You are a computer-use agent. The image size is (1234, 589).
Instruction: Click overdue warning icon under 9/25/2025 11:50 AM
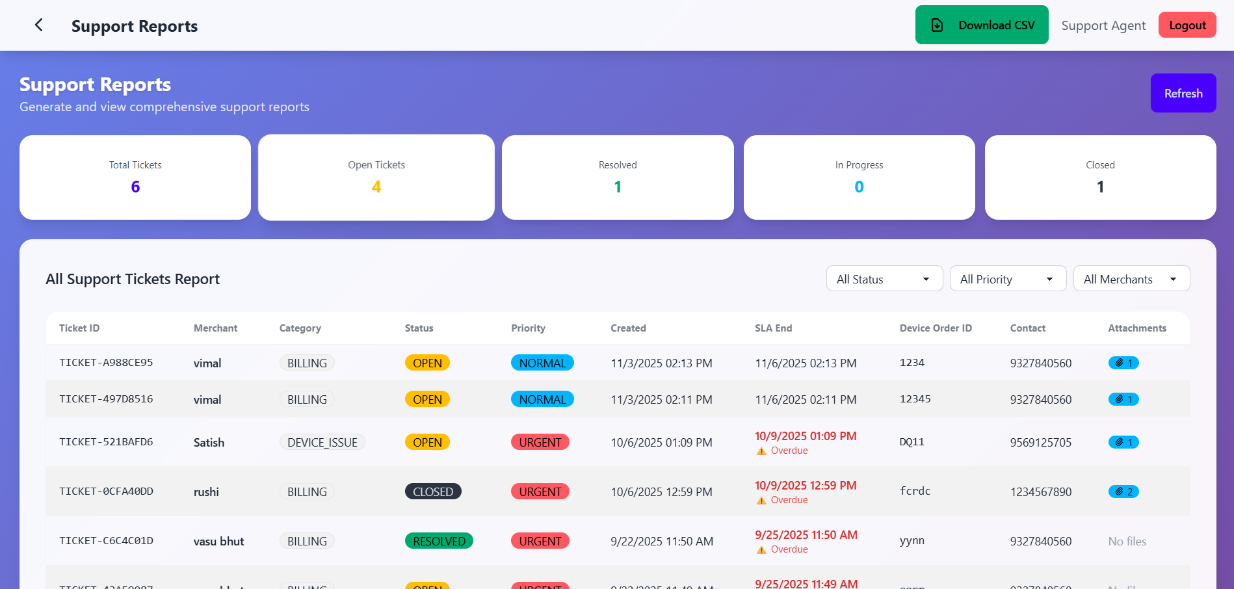(761, 550)
